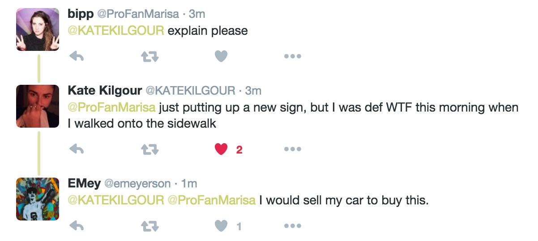Unlike Kate Kilgour's tweet with red heart

[x=221, y=150]
